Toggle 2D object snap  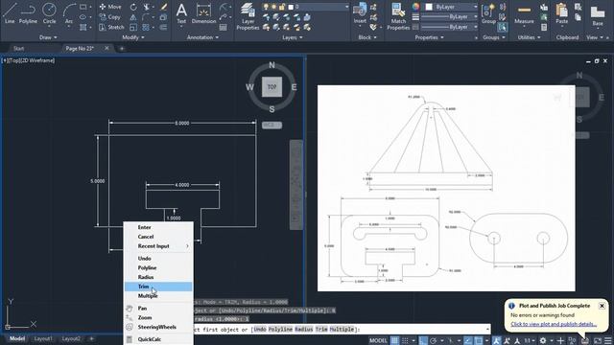479,341
